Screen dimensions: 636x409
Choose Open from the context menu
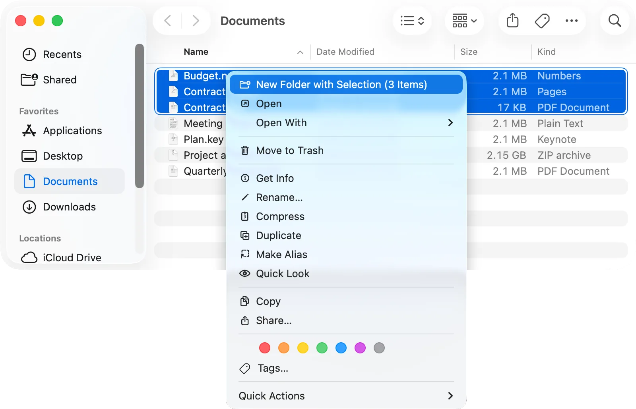pos(346,104)
